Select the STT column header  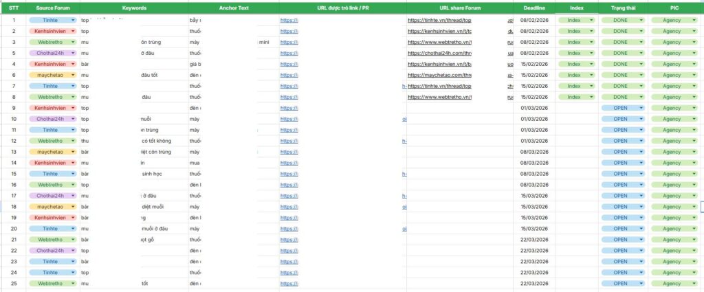pyautogui.click(x=14, y=8)
